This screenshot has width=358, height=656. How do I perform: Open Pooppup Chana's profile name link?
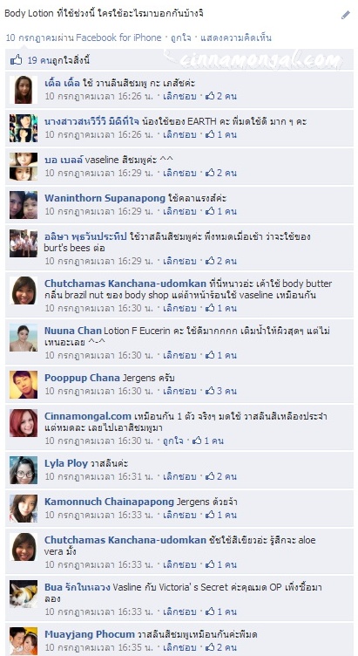click(82, 378)
